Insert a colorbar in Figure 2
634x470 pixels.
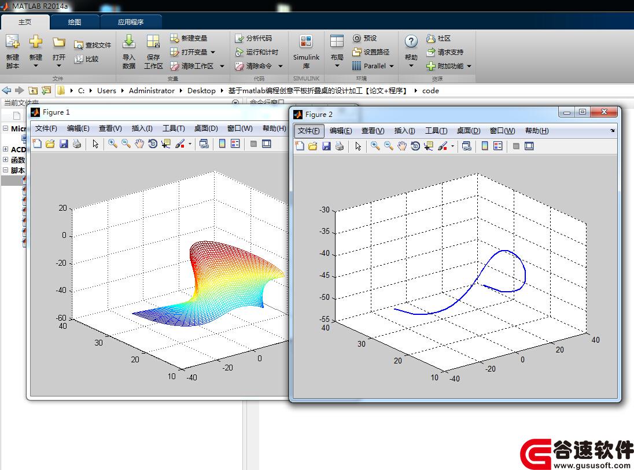[485, 146]
